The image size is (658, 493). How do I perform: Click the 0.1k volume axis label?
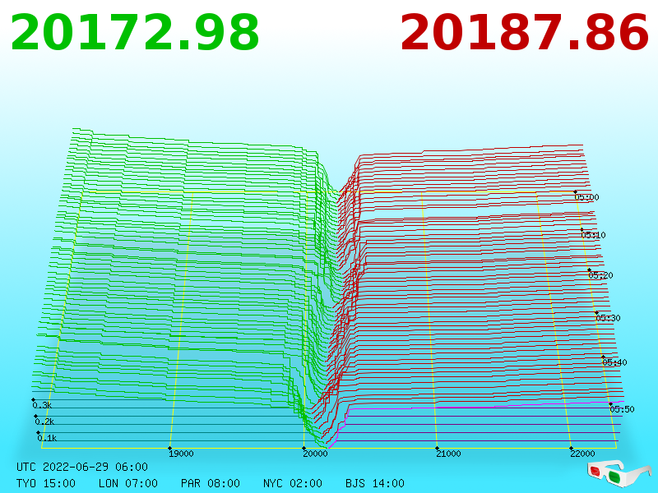pyautogui.click(x=47, y=438)
